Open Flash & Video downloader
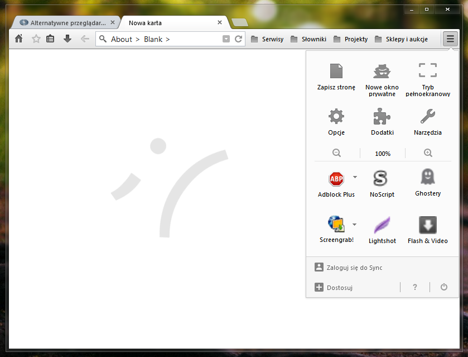This screenshot has height=357, width=468. click(428, 230)
